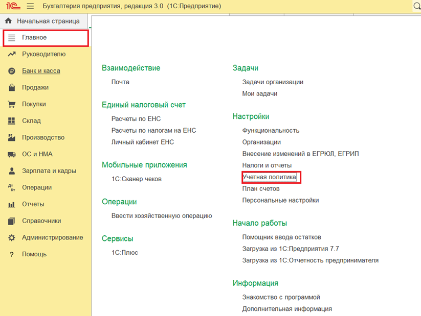Open the hamburger main menu icon

(x=30, y=6)
